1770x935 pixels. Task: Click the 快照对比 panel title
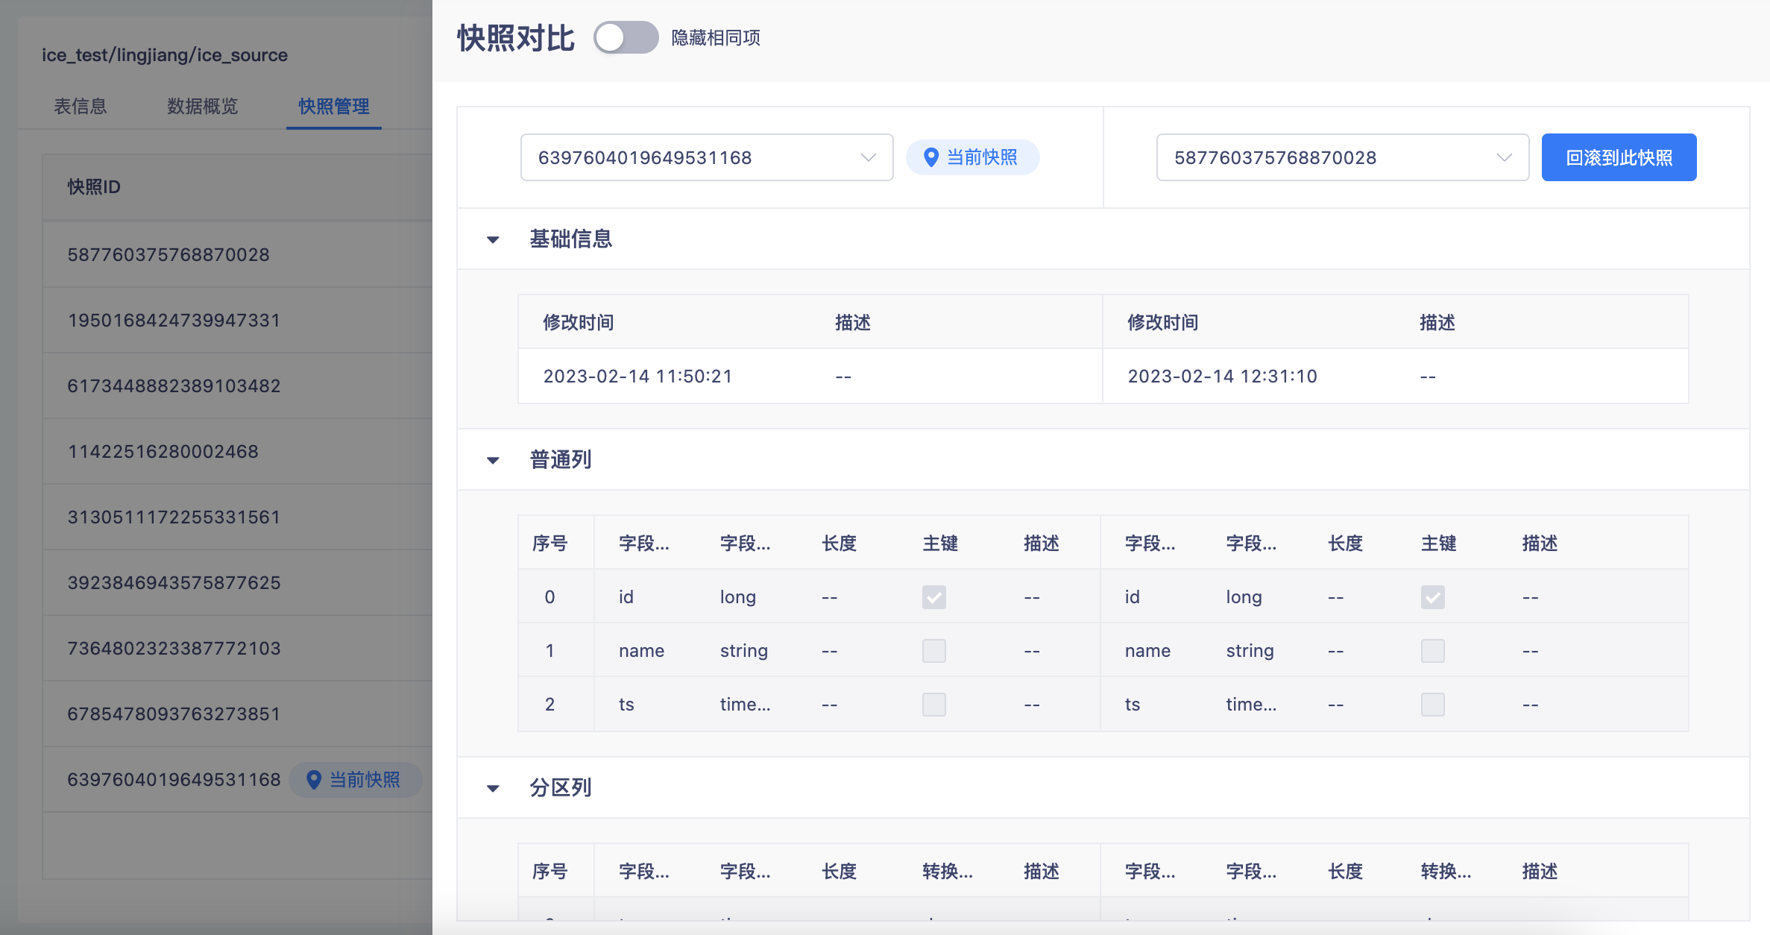click(x=515, y=38)
